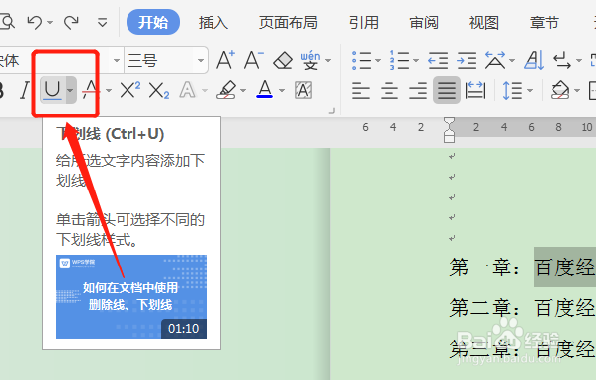Go to the 引用 tab

pyautogui.click(x=364, y=23)
